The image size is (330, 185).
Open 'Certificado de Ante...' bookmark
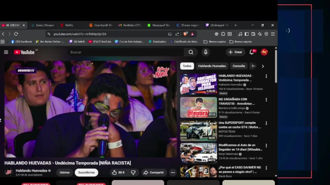pos(184,42)
